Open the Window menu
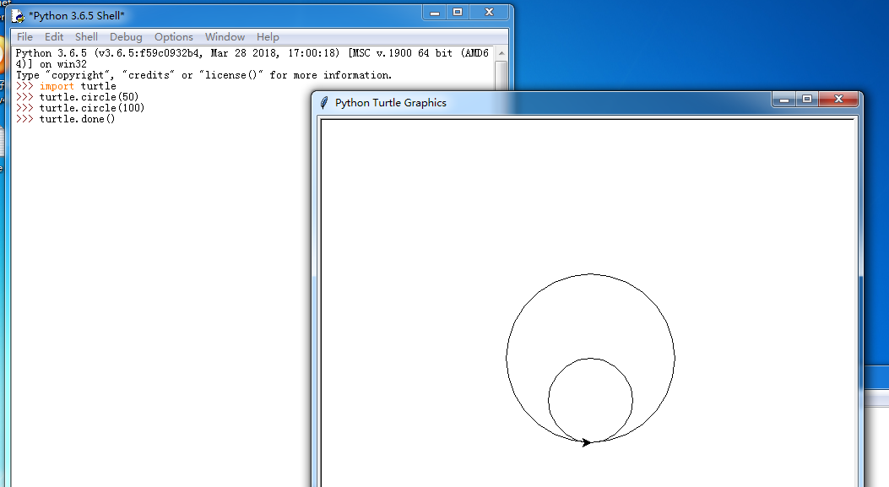The height and width of the screenshot is (487, 889). coord(225,37)
